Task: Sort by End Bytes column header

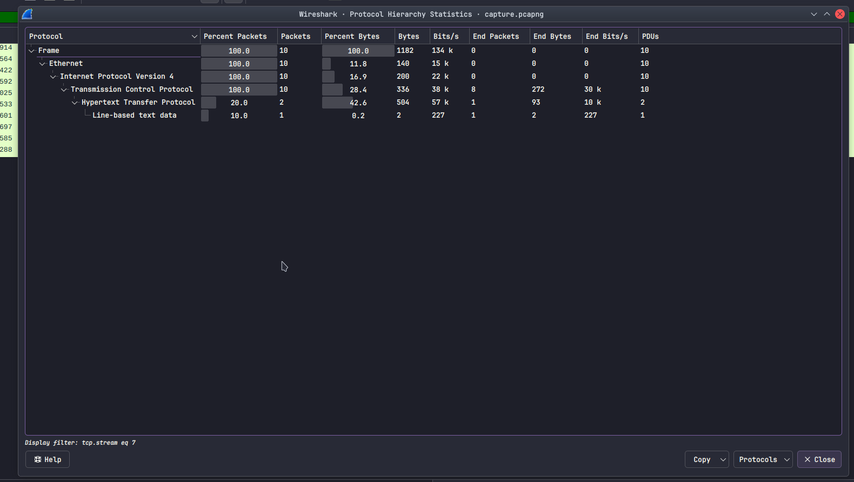Action: tap(556, 36)
